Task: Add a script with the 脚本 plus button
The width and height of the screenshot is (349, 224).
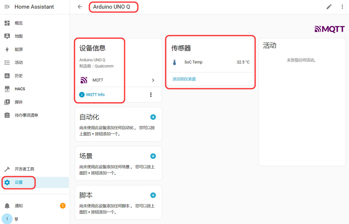Action: [153, 195]
